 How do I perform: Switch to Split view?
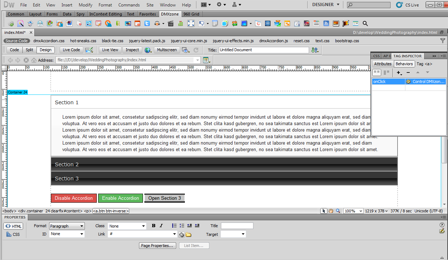[x=29, y=50]
